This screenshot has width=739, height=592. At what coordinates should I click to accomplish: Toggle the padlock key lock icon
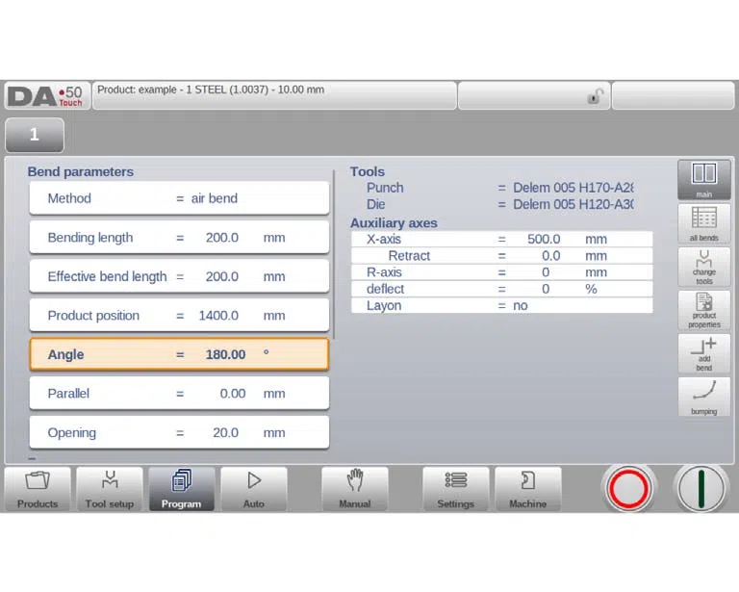point(596,96)
